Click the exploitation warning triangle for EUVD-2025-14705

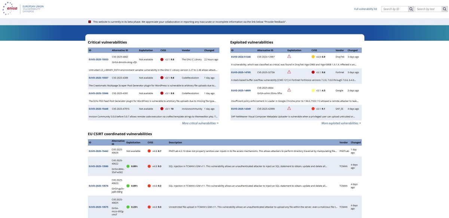tap(289, 72)
